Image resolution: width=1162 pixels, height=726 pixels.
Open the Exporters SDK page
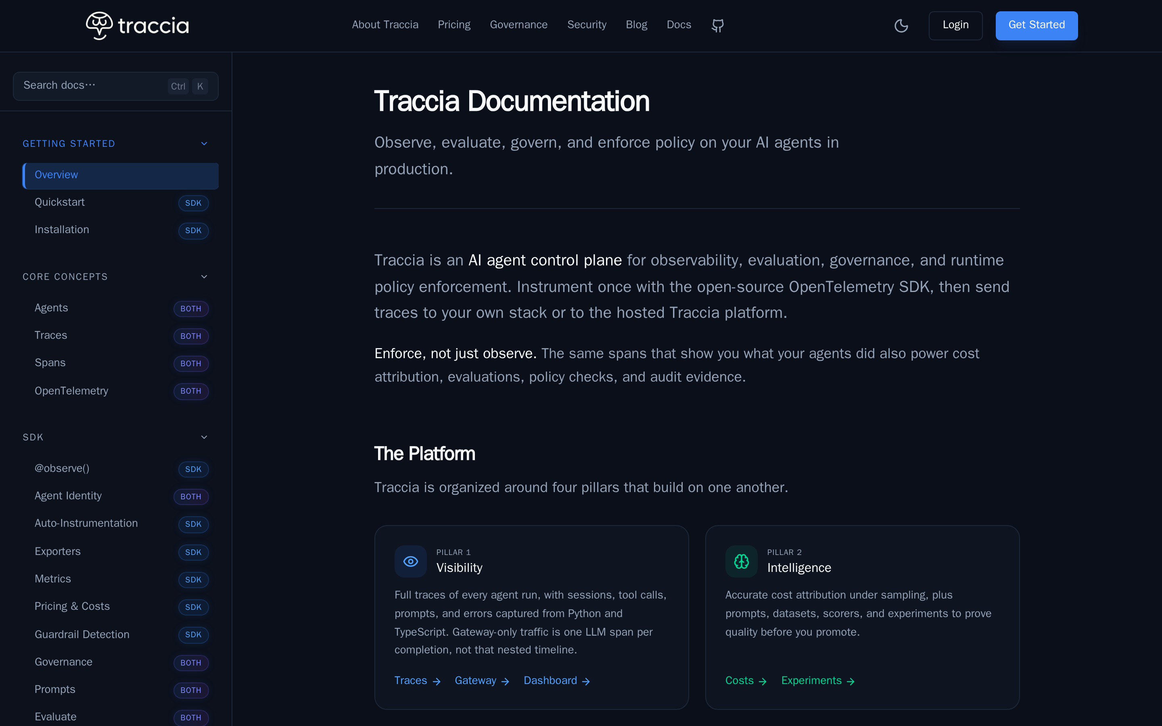(121, 552)
